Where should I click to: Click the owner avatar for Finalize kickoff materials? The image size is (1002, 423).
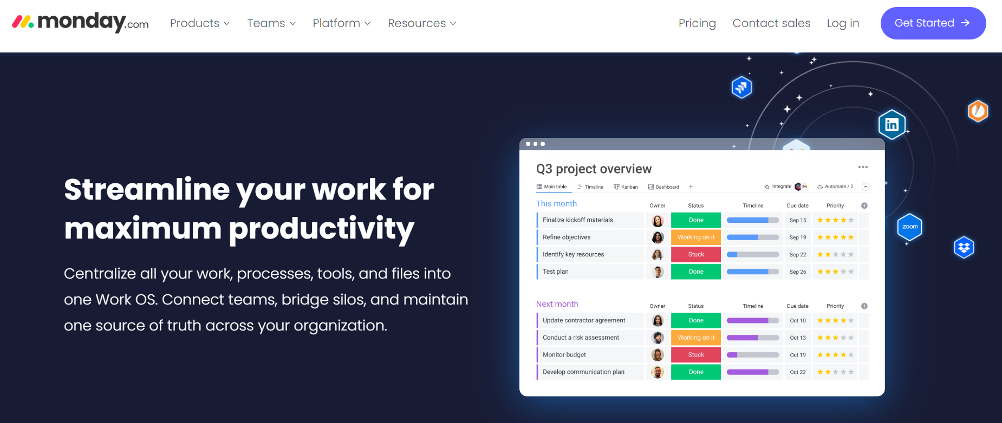click(x=658, y=220)
